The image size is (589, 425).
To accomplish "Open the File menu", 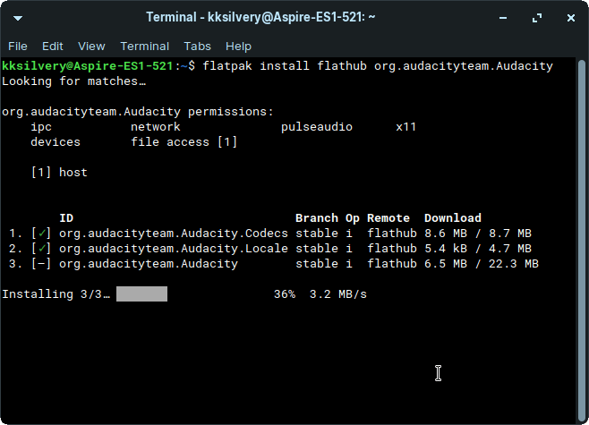I will click(x=18, y=47).
